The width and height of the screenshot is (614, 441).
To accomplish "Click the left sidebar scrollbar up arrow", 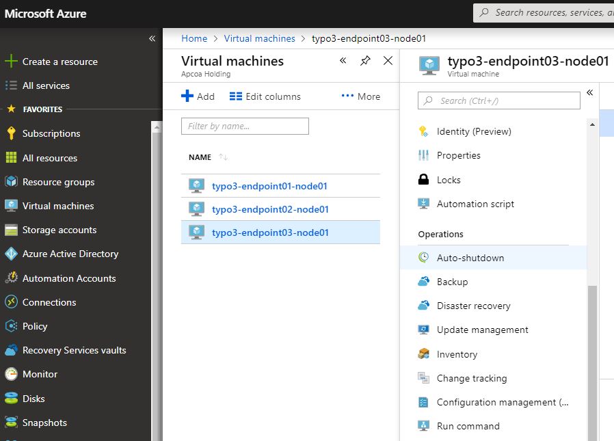I will [157, 127].
